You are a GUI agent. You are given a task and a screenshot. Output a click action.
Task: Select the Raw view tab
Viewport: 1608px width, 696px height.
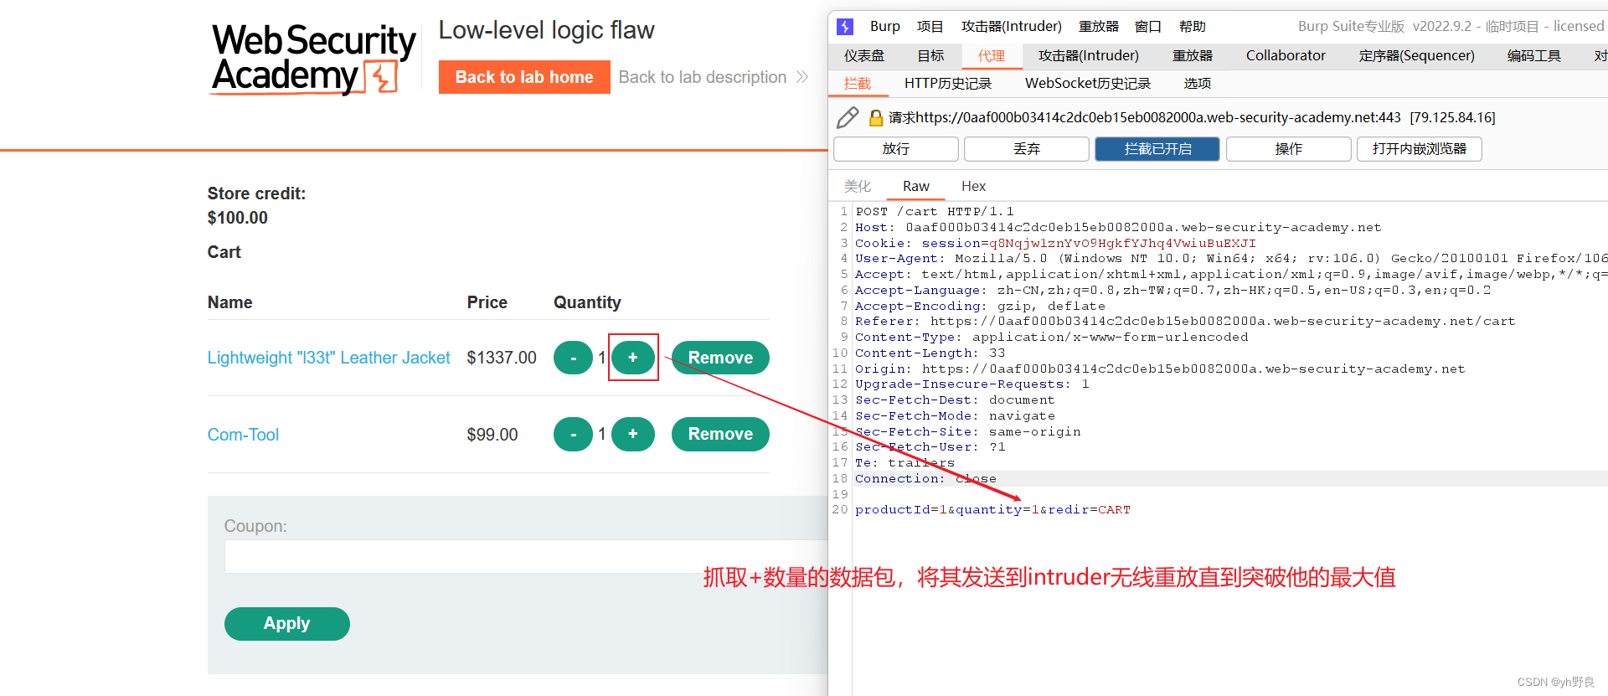[915, 186]
